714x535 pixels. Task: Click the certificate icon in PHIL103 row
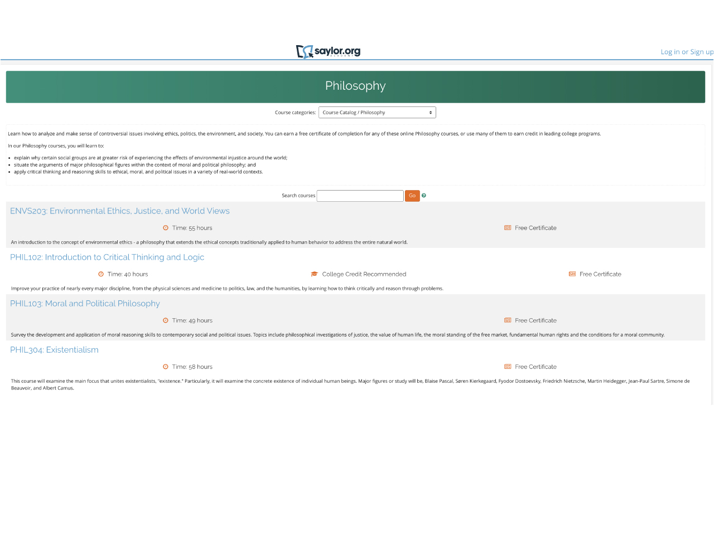(x=508, y=320)
